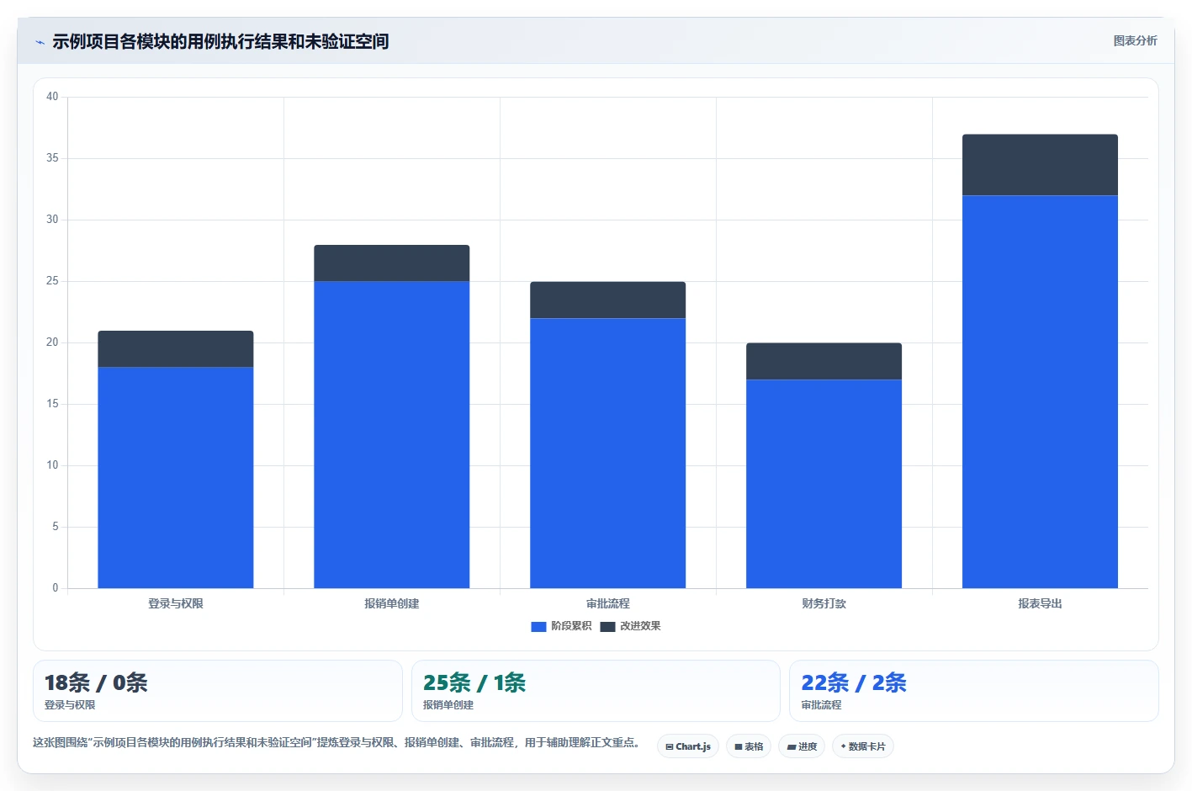Toggle the 阶段累积 legend item
The width and height of the screenshot is (1192, 791).
[x=561, y=626]
